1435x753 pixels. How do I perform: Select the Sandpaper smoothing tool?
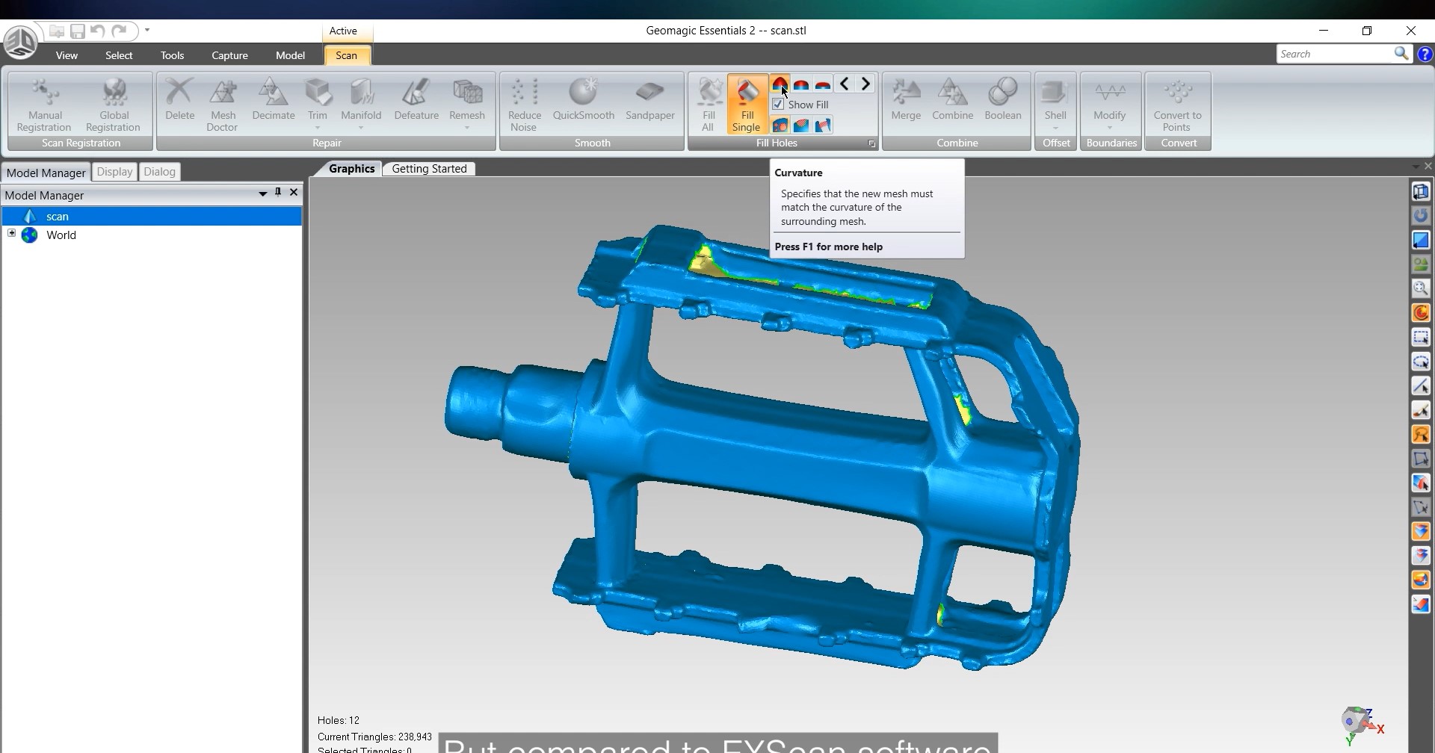point(649,101)
